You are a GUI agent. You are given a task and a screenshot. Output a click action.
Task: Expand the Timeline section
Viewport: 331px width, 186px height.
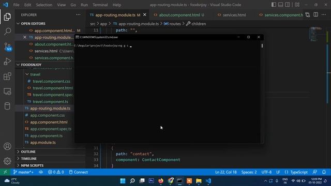point(29,159)
